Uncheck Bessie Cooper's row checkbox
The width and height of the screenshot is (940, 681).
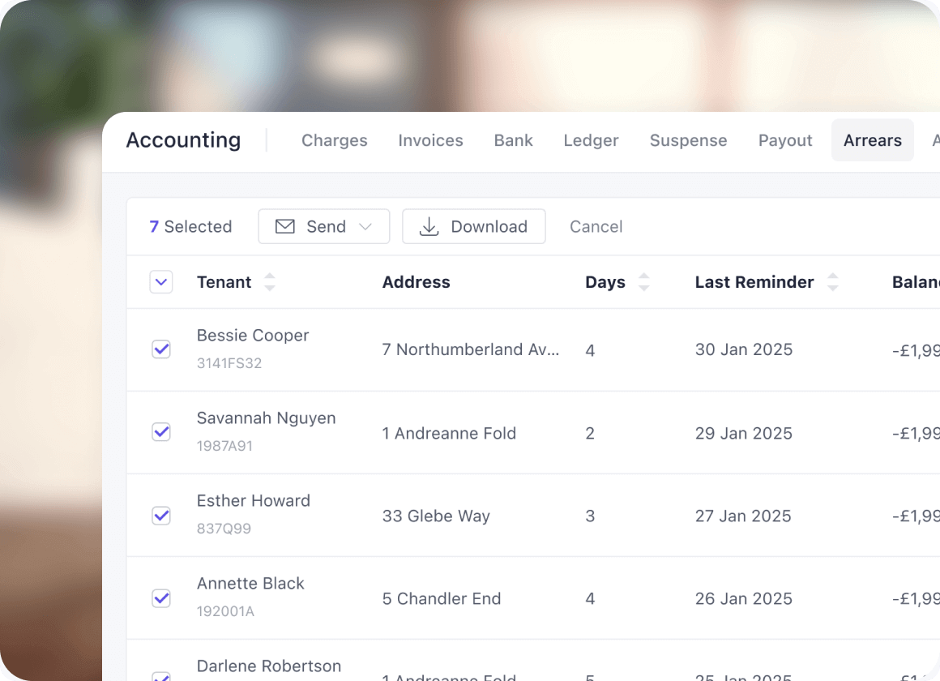click(x=161, y=349)
